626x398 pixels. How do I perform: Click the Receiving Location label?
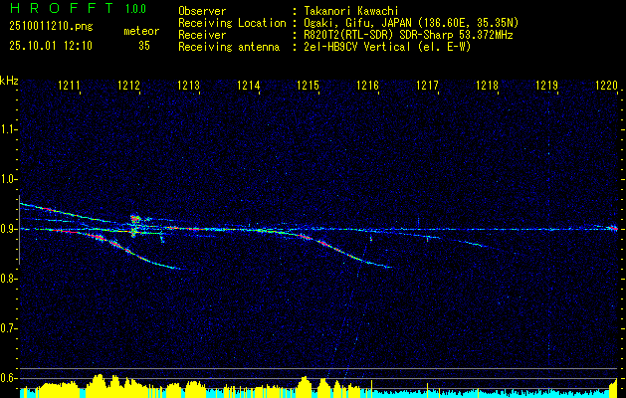[x=232, y=23]
